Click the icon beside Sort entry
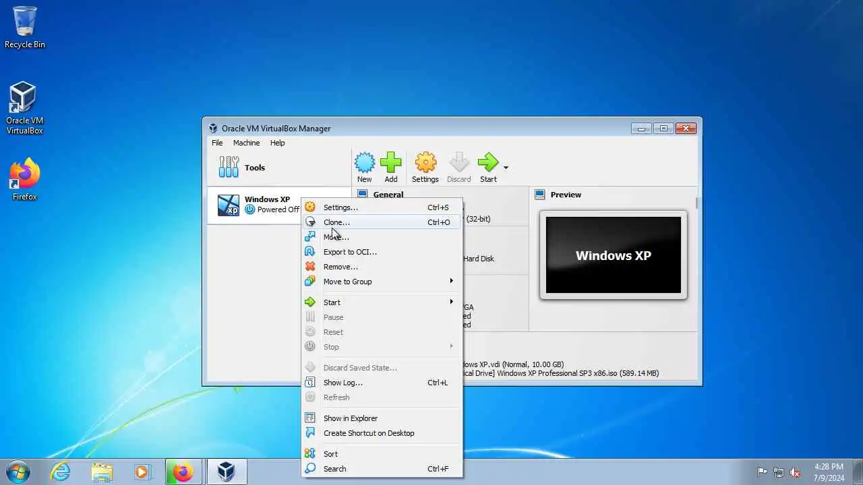The height and width of the screenshot is (485, 863). pyautogui.click(x=310, y=454)
